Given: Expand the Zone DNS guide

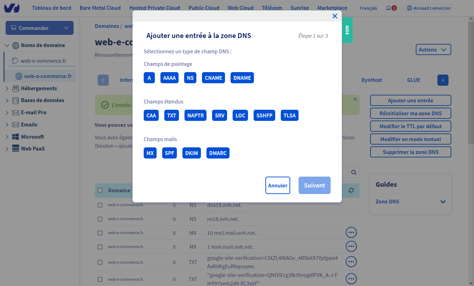Looking at the screenshot, I should (x=443, y=202).
